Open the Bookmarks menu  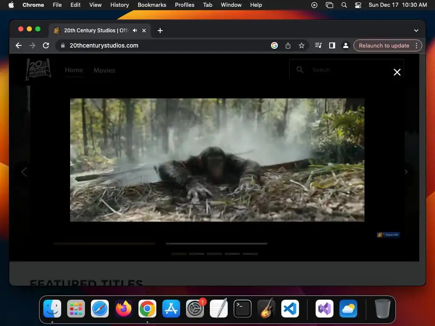pos(152,5)
